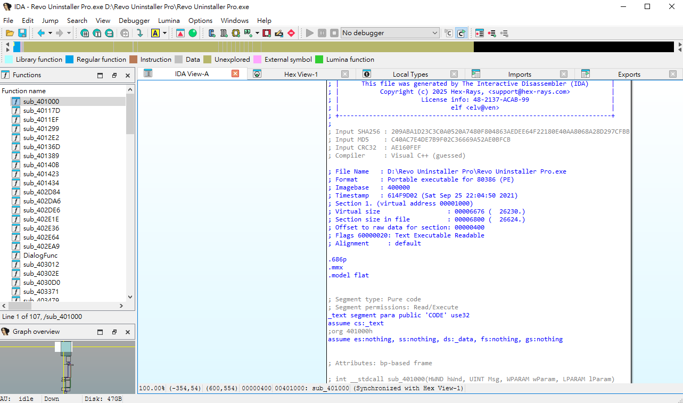Switch to the Hex View-1 tab
The width and height of the screenshot is (683, 403).
coord(301,75)
